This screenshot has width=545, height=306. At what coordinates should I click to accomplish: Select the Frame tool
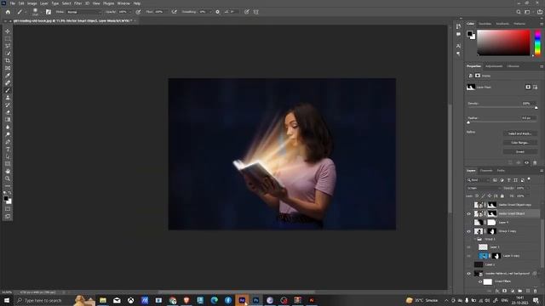point(8,68)
